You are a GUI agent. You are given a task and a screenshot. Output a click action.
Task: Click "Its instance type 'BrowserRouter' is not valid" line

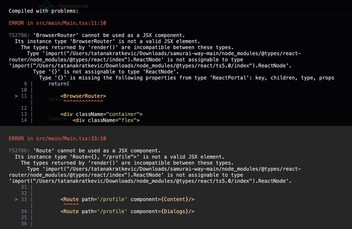point(108,41)
